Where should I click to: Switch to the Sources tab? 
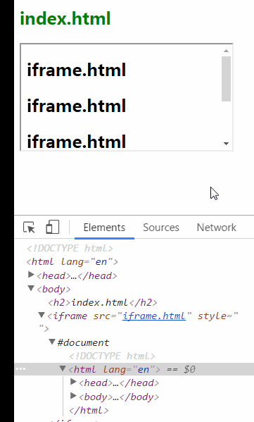[161, 228]
